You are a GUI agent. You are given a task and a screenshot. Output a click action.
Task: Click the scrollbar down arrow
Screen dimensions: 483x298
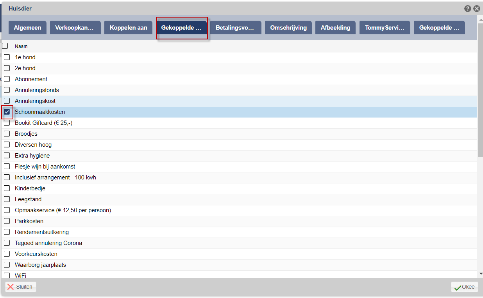[480, 274]
